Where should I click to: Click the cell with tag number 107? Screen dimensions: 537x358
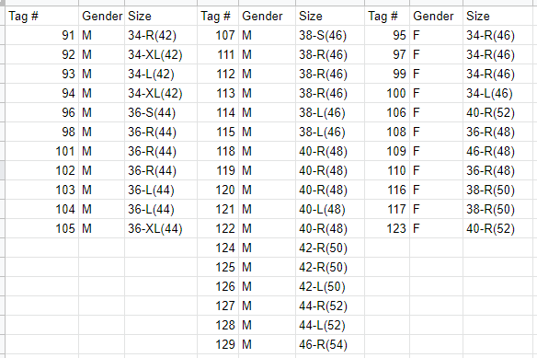tap(218, 35)
